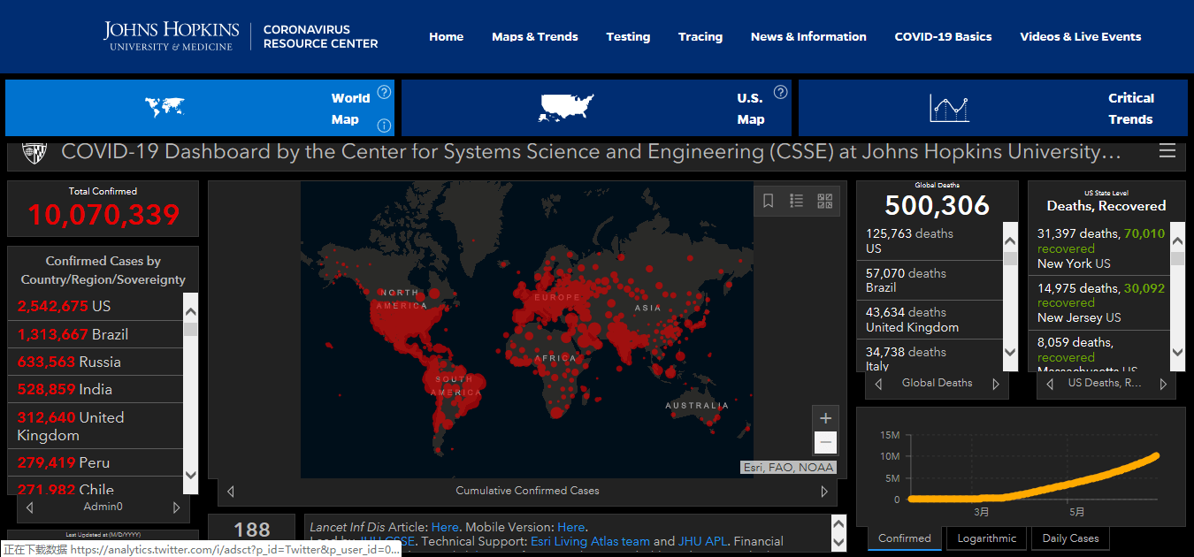This screenshot has width=1194, height=557.
Task: Select the Daily Cases chart tab
Action: 1070,538
